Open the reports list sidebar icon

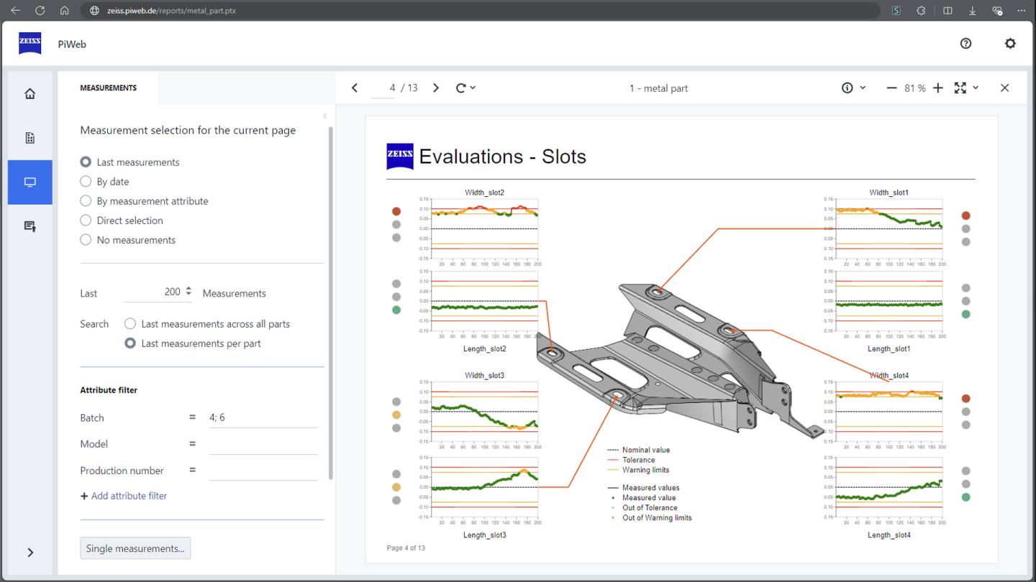pyautogui.click(x=29, y=226)
